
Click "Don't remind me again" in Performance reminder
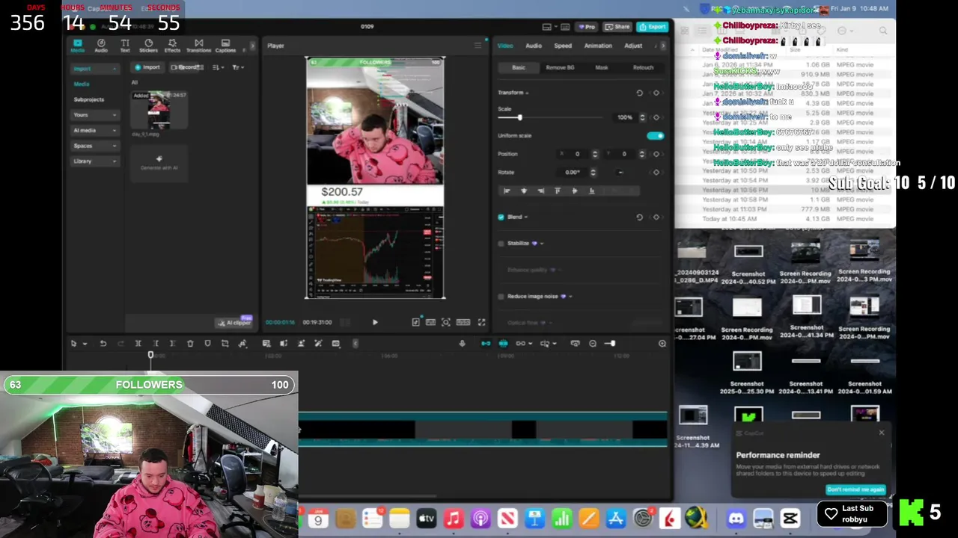coord(855,489)
